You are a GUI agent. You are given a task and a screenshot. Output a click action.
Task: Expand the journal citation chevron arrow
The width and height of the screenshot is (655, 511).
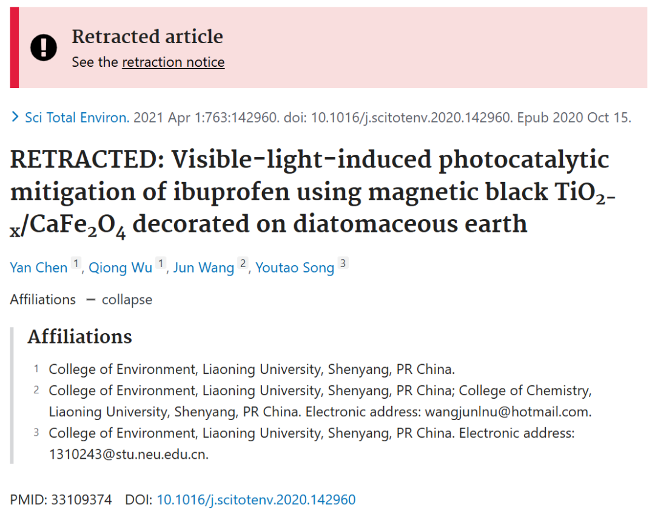(15, 117)
